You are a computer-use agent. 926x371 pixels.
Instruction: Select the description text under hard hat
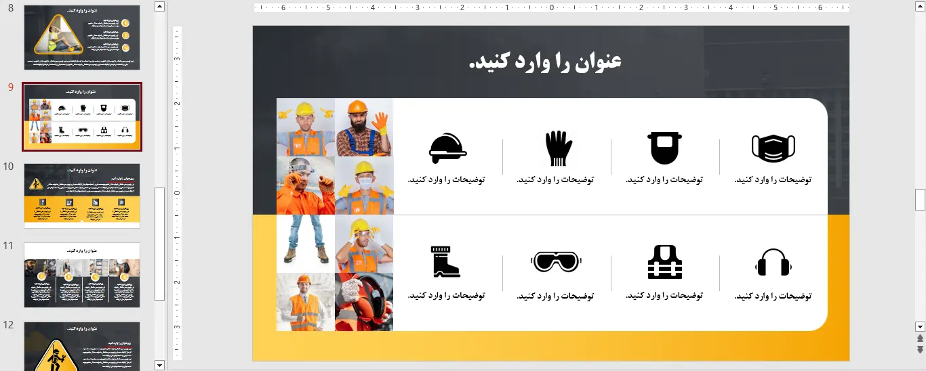pyautogui.click(x=446, y=180)
